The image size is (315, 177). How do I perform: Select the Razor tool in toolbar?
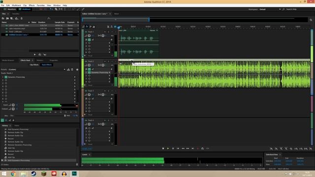pyautogui.click(x=56, y=9)
